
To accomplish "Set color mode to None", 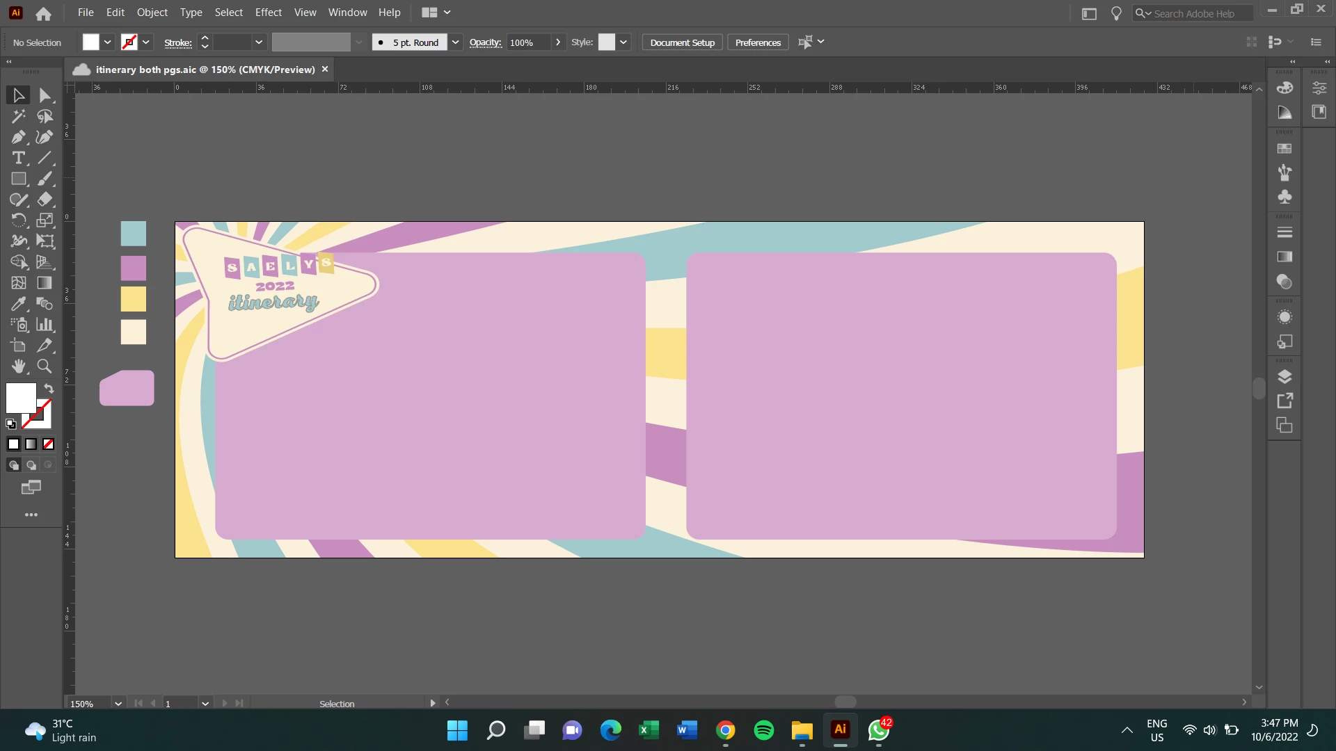I will click(x=48, y=444).
